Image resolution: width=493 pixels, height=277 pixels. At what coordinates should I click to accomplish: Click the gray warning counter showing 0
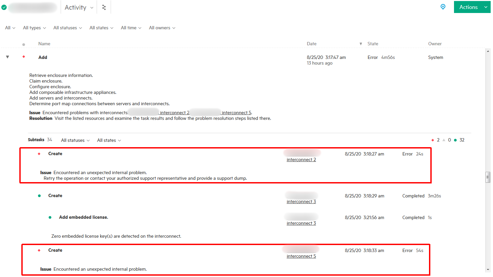click(x=448, y=140)
